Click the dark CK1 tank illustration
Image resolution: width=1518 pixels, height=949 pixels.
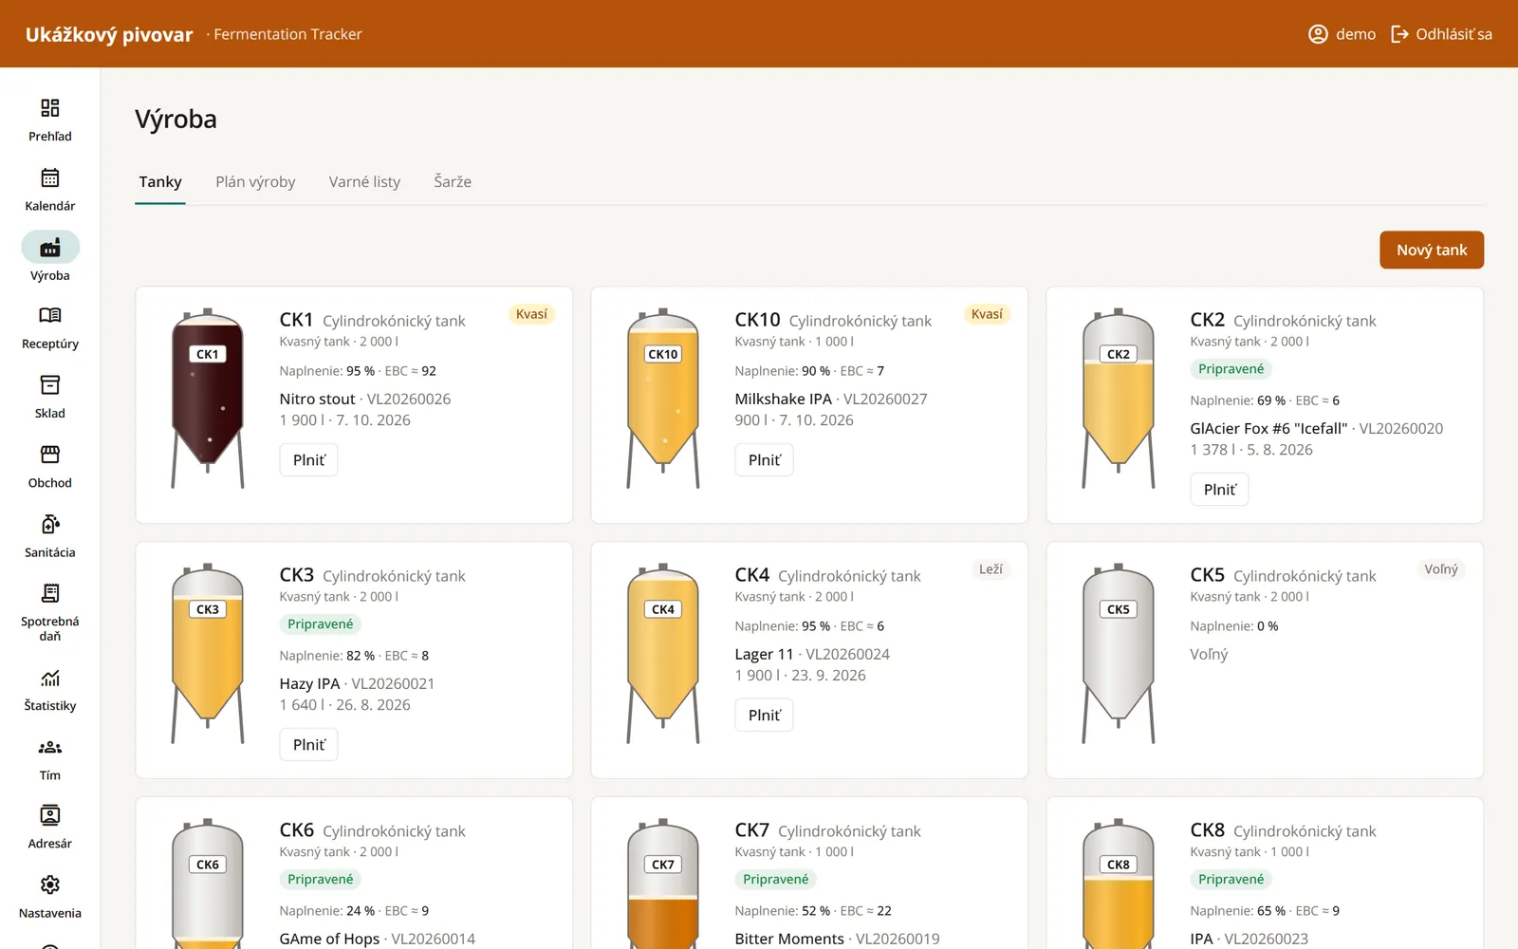tap(208, 398)
